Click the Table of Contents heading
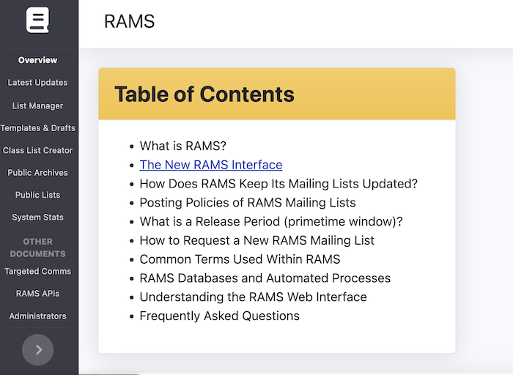This screenshot has height=375, width=513. [204, 94]
